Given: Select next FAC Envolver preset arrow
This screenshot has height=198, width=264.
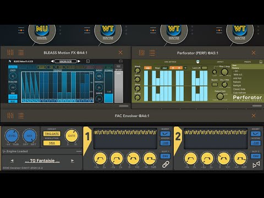Looking at the screenshot, I should (x=73, y=161).
